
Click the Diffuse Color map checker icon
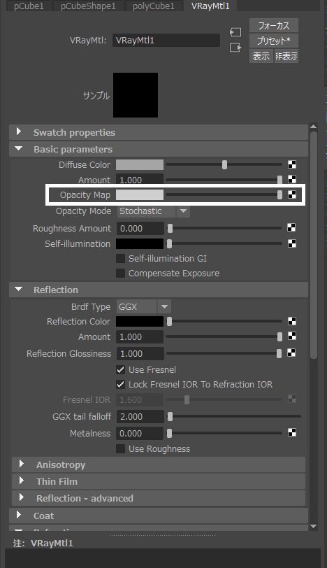point(292,164)
